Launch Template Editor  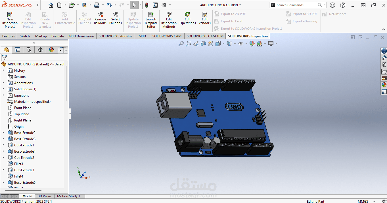pyautogui.click(x=151, y=20)
